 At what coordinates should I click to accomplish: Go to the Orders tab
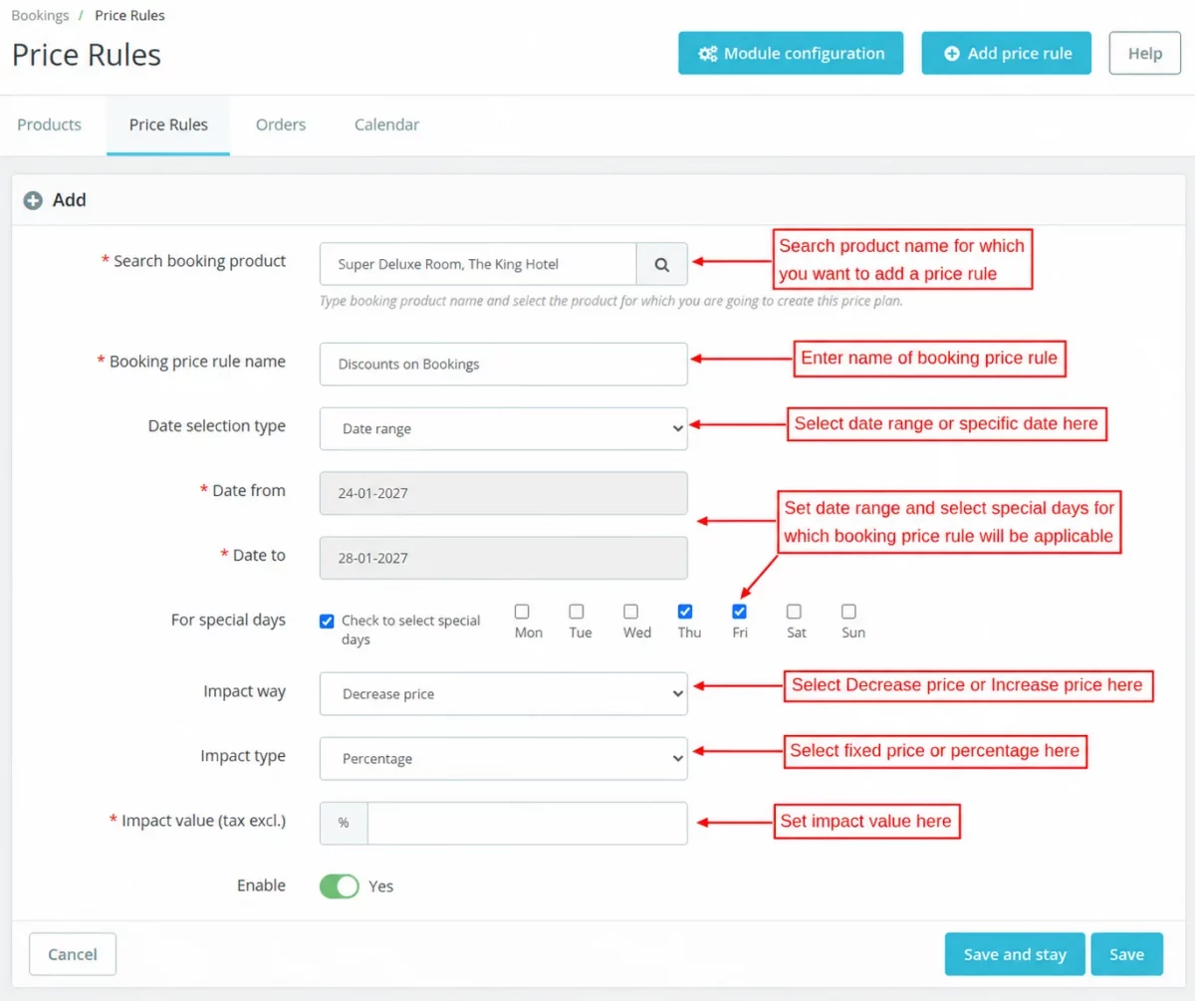[x=281, y=125]
